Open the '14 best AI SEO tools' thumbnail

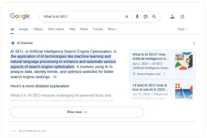(184, 92)
